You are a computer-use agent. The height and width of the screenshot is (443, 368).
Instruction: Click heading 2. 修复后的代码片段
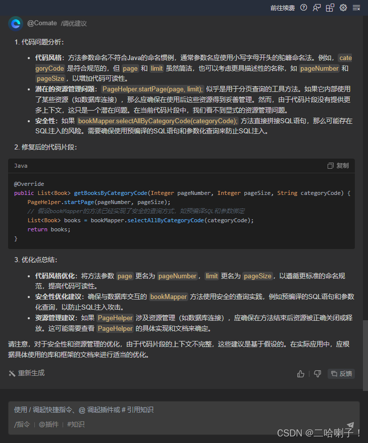coord(46,147)
